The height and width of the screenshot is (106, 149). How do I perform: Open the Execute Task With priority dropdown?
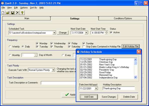(x=53, y=70)
